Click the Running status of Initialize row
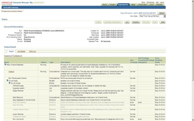Image resolution: width=194 pixels, height=121 pixels. [x=43, y=72]
